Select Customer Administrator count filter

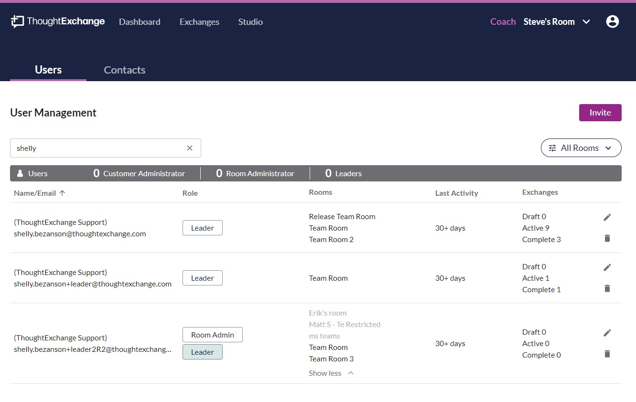[x=139, y=173]
